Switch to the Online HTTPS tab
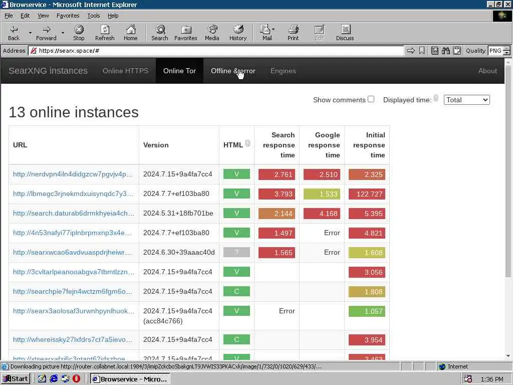Image resolution: width=513 pixels, height=385 pixels. tap(125, 71)
